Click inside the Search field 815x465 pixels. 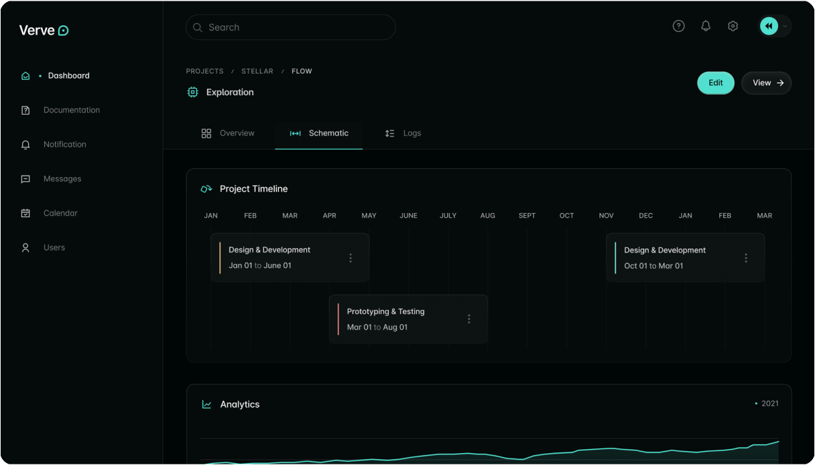290,27
